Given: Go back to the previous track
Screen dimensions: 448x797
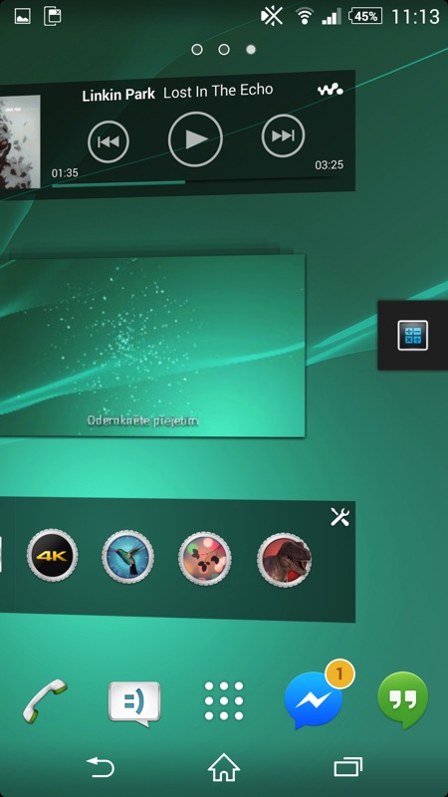Looking at the screenshot, I should tap(109, 141).
